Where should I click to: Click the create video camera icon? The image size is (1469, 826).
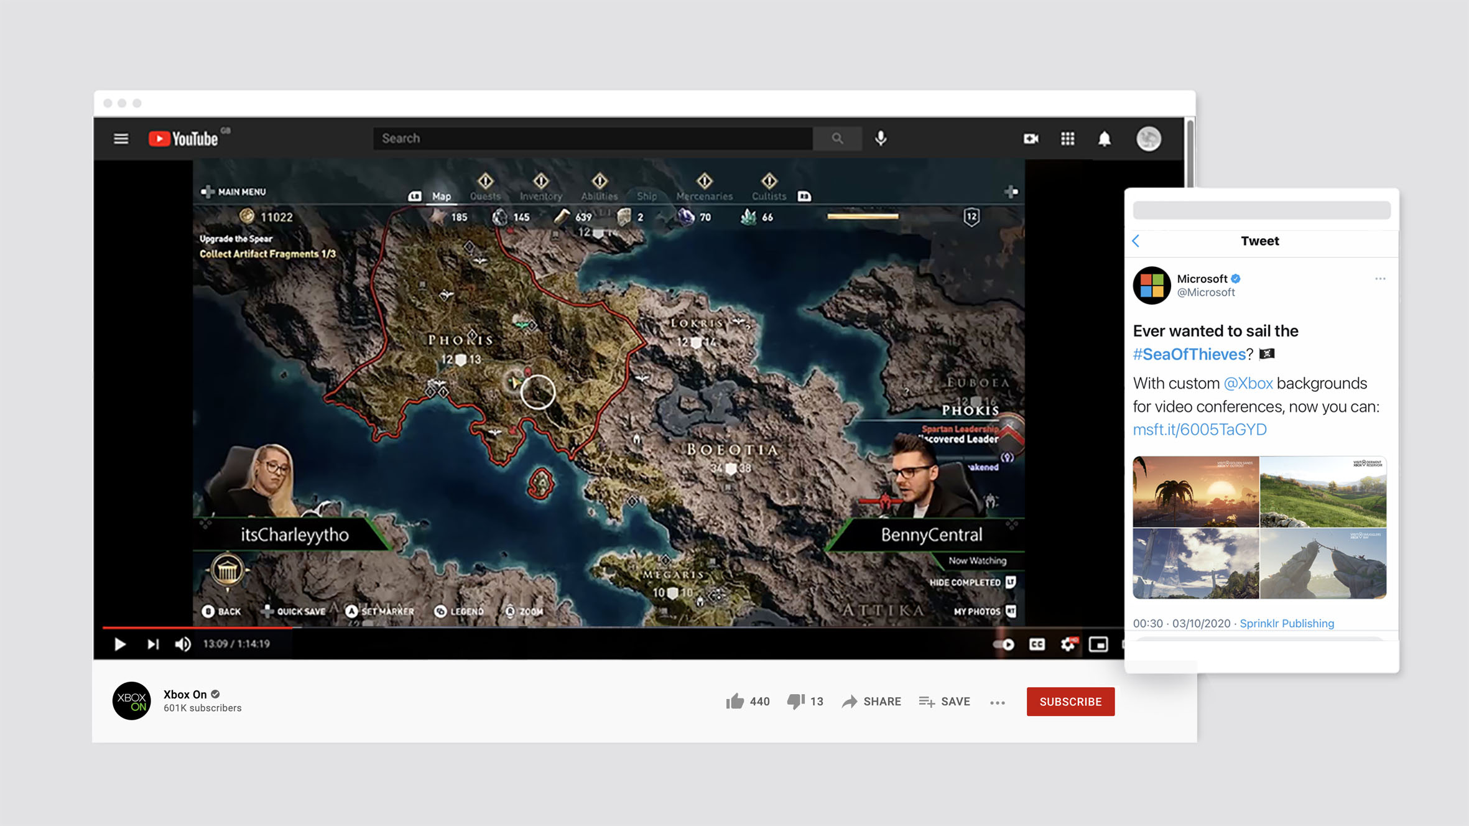click(1031, 139)
